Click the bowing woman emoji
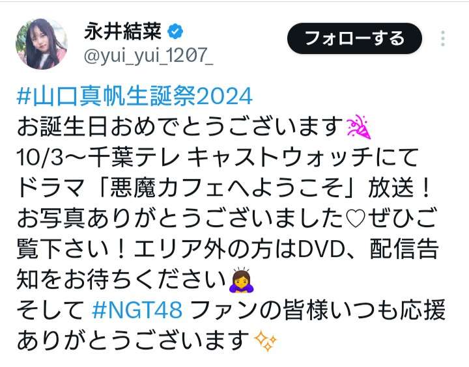The width and height of the screenshot is (469, 367). pyautogui.click(x=242, y=280)
